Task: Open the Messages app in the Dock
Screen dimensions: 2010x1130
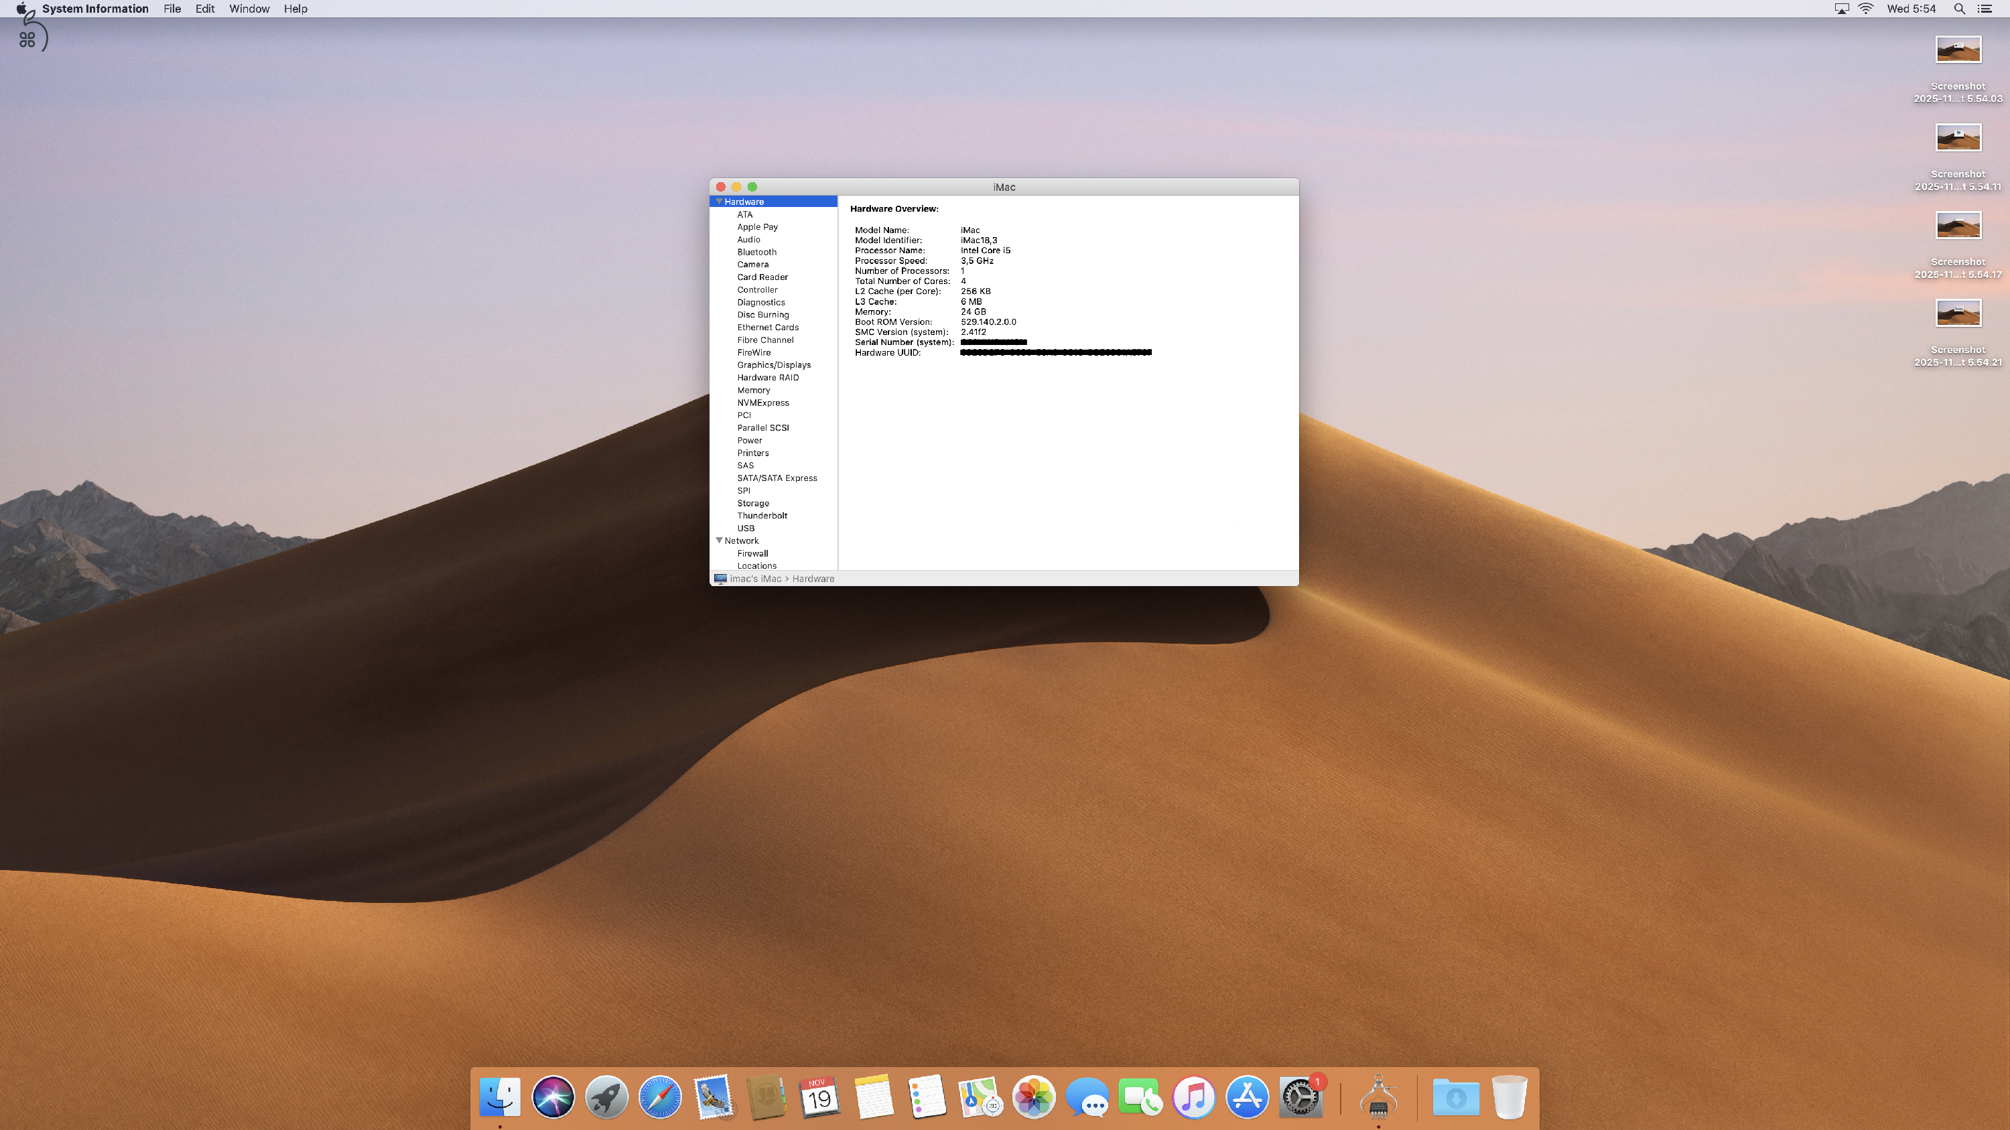Action: 1089,1097
